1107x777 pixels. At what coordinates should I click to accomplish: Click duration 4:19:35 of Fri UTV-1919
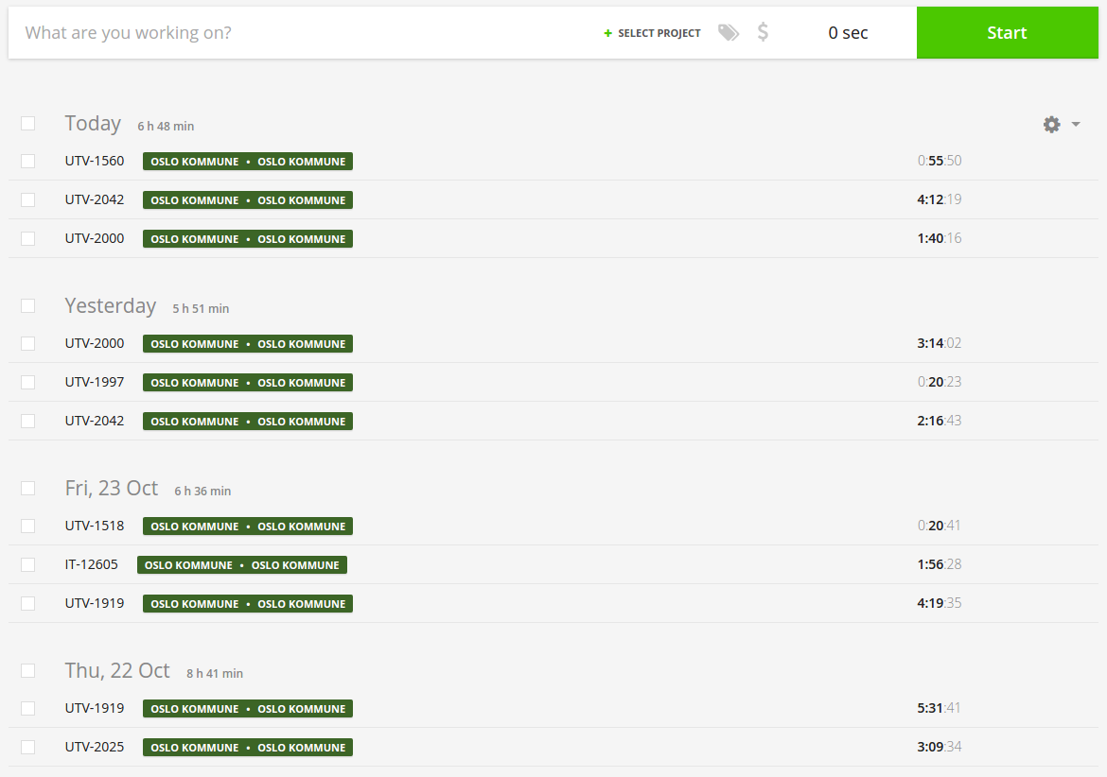click(x=940, y=603)
